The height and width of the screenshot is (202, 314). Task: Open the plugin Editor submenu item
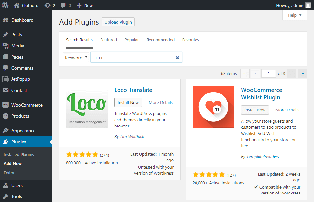tap(9, 173)
